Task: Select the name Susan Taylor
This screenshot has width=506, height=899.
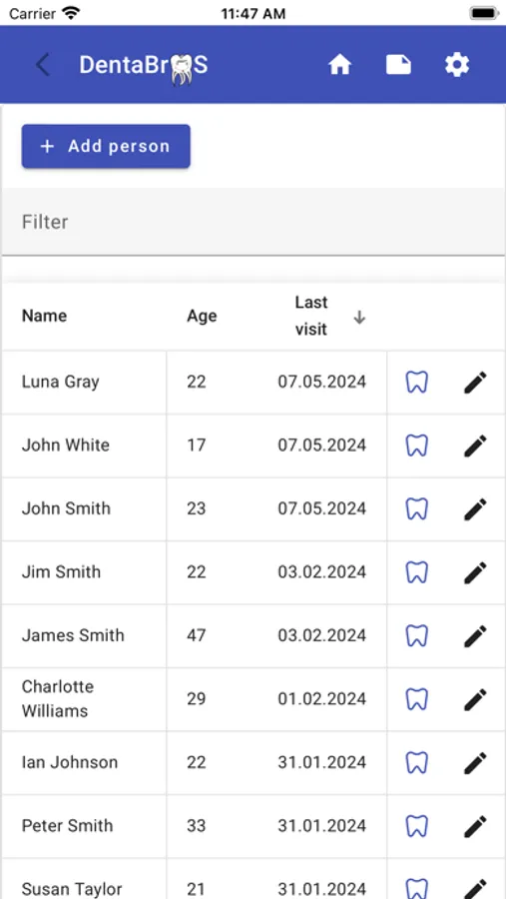Action: pos(72,889)
